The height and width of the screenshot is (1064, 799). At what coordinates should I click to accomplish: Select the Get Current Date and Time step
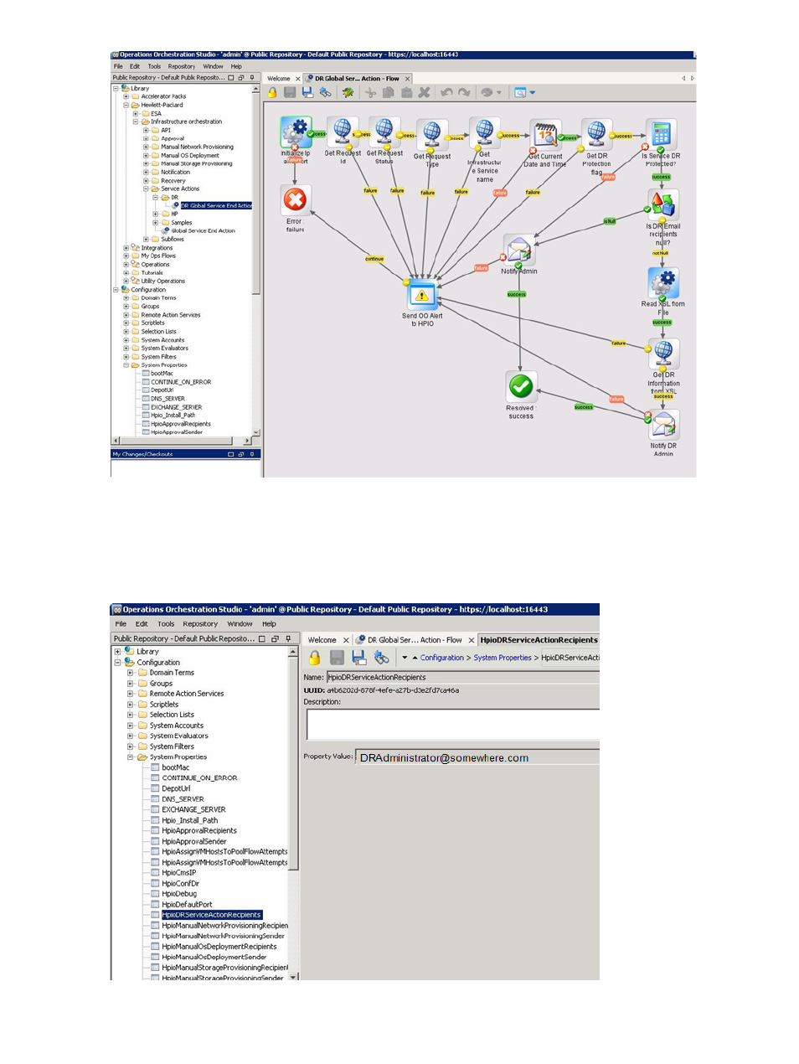coord(546,135)
